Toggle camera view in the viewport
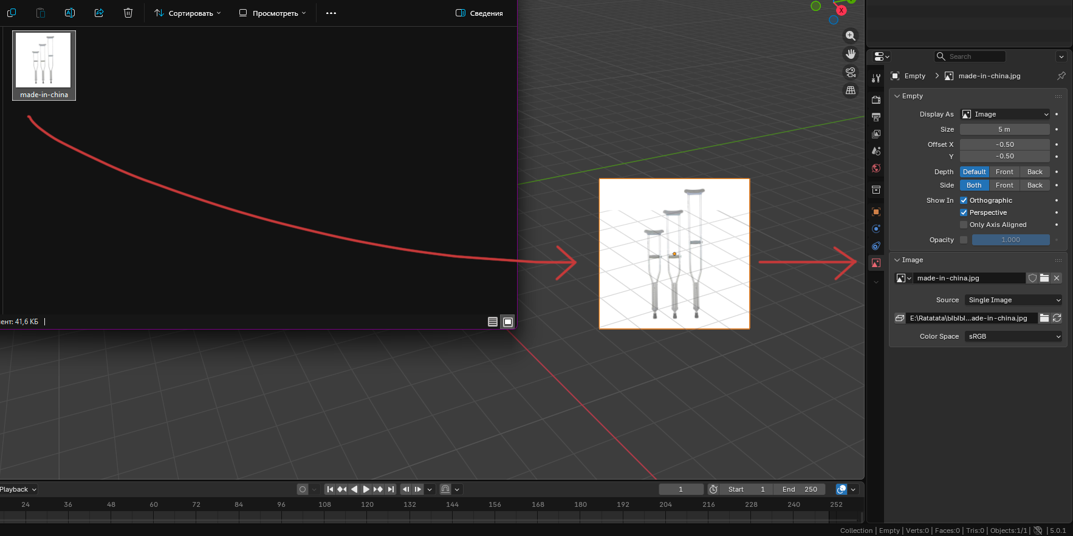 (851, 72)
